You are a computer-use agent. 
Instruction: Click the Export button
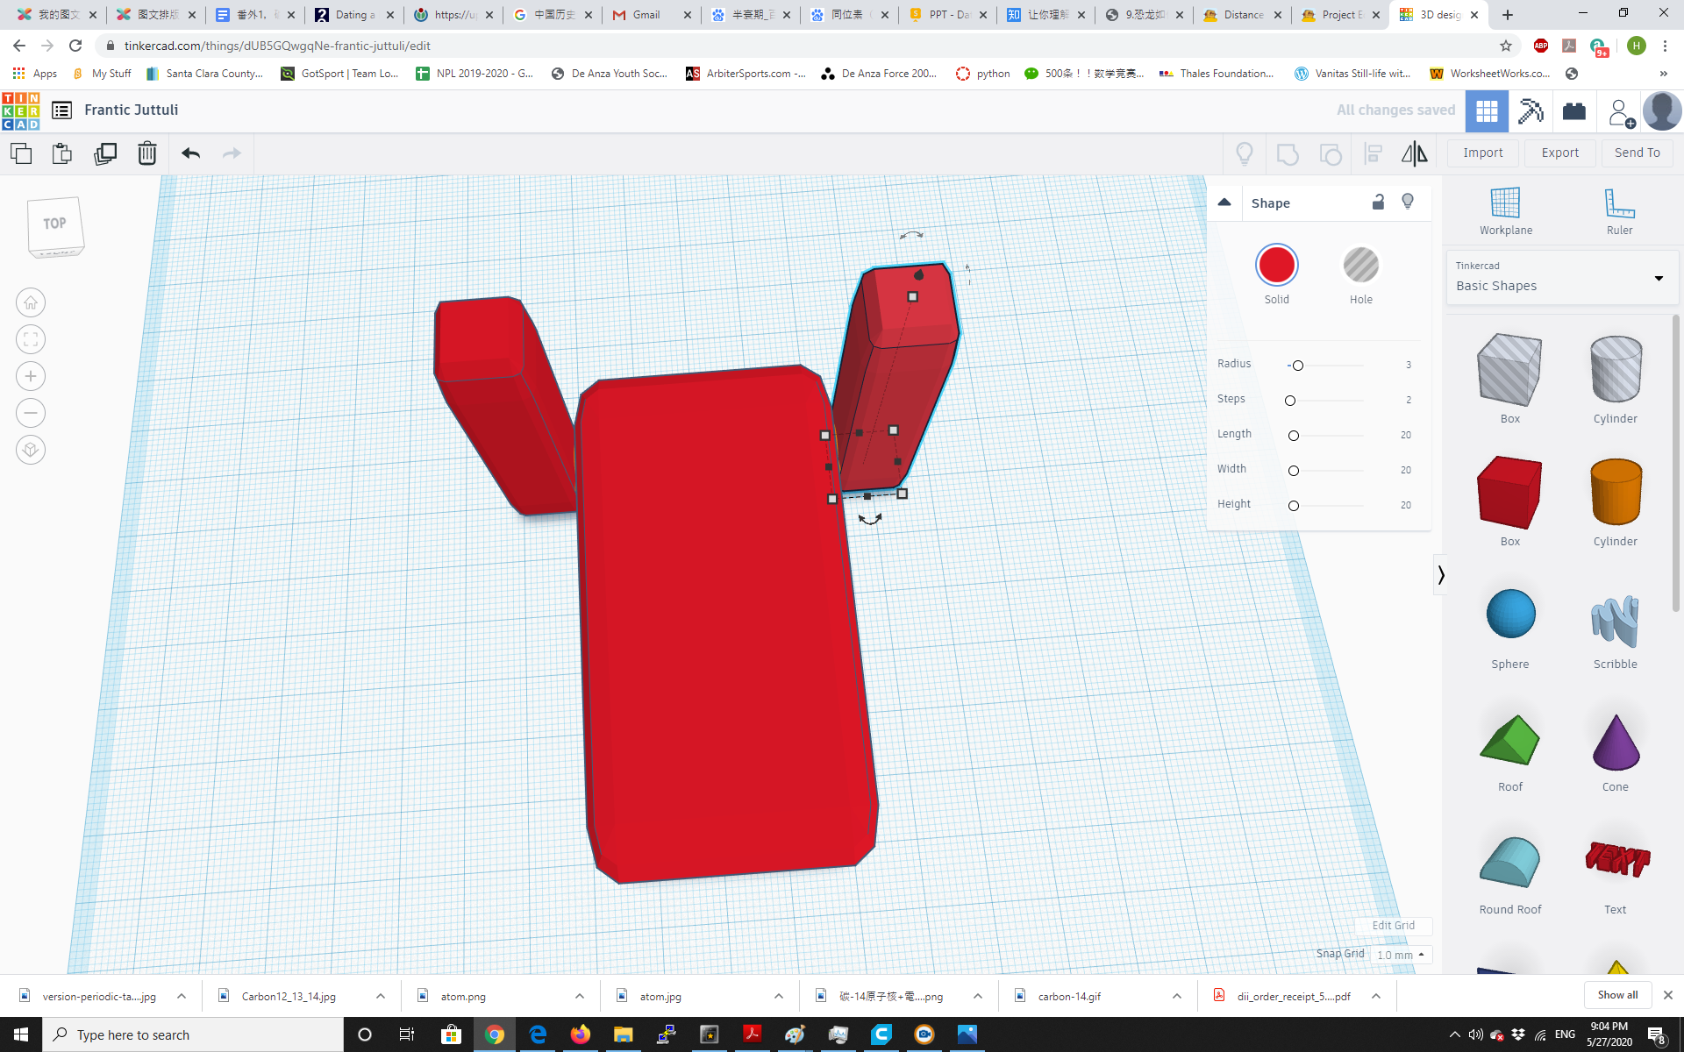coord(1559,153)
